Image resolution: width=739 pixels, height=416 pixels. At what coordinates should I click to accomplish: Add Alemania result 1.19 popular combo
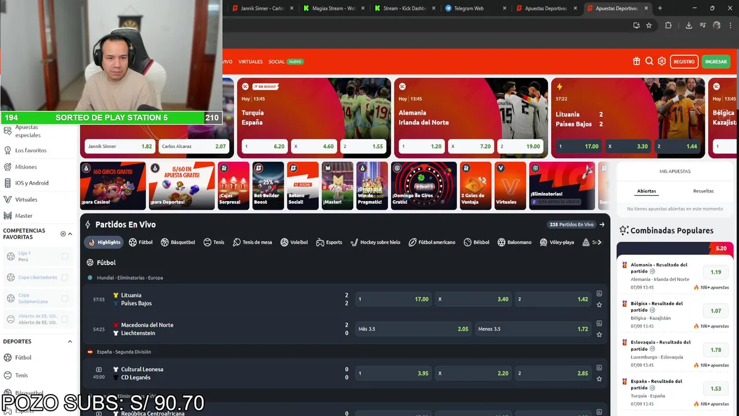[716, 272]
